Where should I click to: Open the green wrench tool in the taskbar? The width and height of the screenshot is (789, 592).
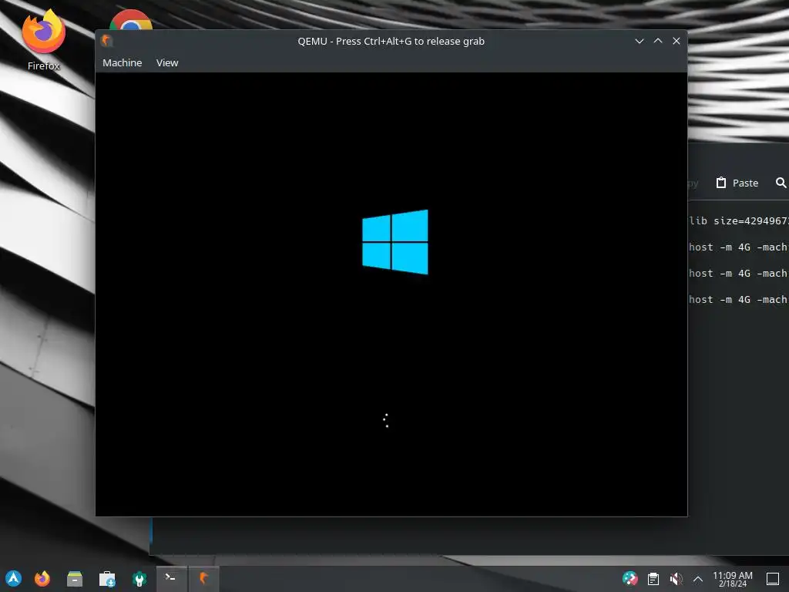click(x=139, y=578)
